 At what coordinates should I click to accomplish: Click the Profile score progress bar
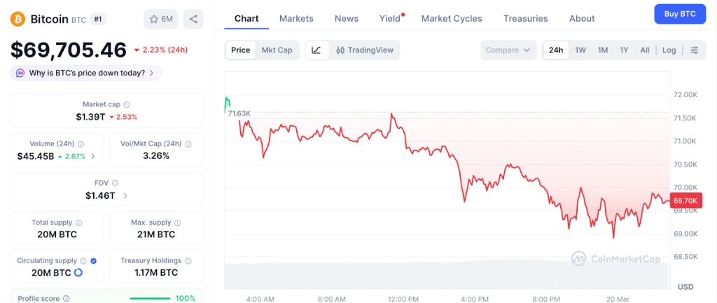coord(150,299)
